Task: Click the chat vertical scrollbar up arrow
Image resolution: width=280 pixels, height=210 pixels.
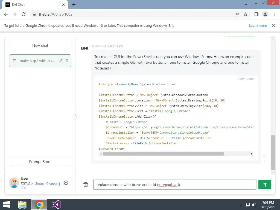Action: point(273,39)
